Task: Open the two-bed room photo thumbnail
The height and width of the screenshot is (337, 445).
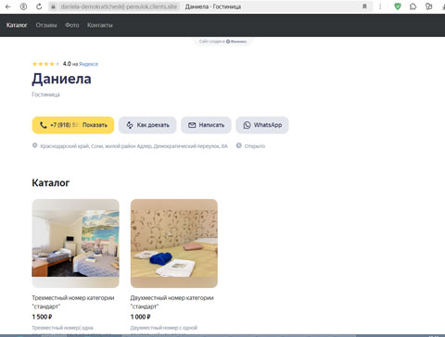Action: pos(174,243)
